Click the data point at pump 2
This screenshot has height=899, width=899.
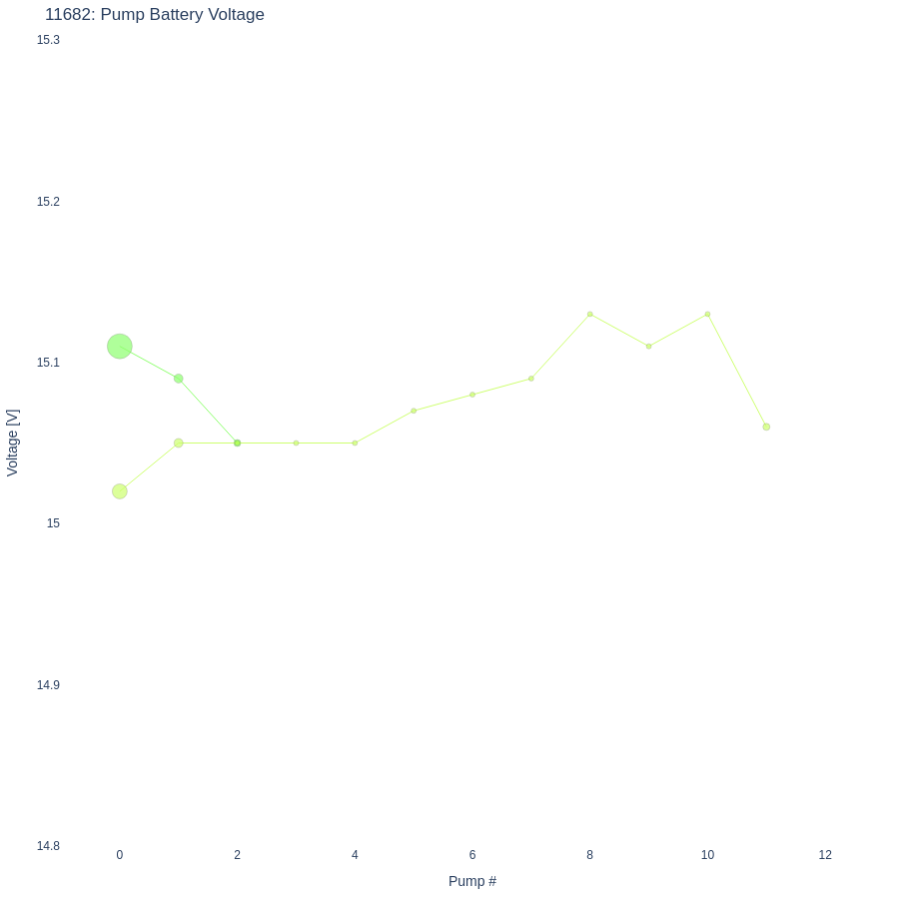tap(238, 444)
